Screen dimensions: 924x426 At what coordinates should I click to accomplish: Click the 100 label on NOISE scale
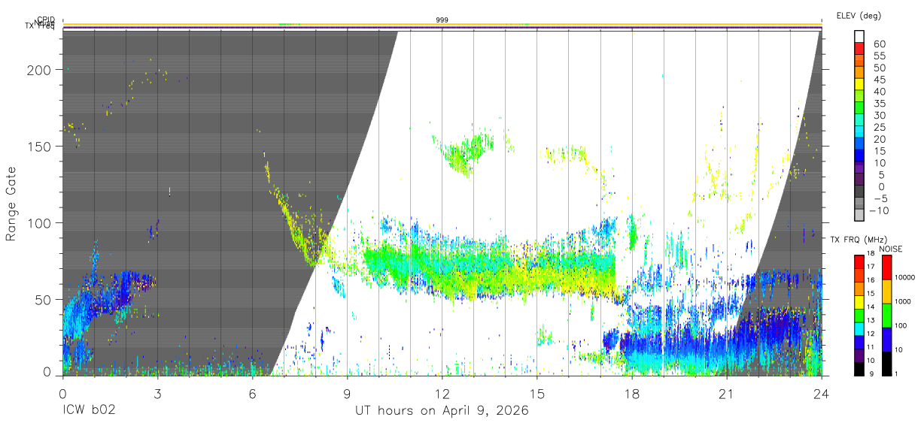pyautogui.click(x=901, y=325)
